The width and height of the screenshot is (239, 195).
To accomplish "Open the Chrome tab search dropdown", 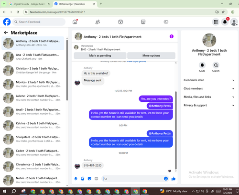I will [x=4, y=4].
